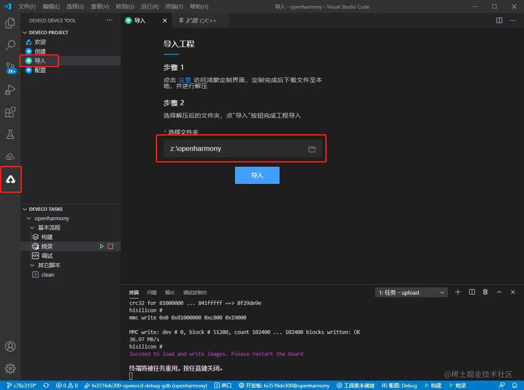Open DevEco Device Tool panel more actions
524x390 pixels.
pyautogui.click(x=110, y=21)
